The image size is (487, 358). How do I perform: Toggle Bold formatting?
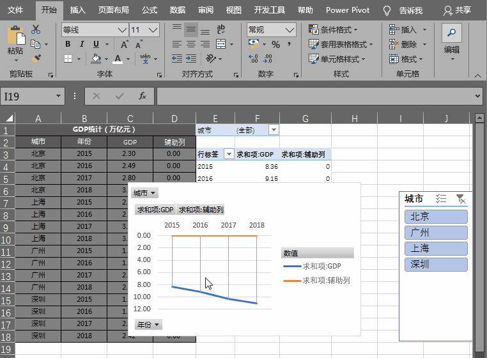coord(68,44)
